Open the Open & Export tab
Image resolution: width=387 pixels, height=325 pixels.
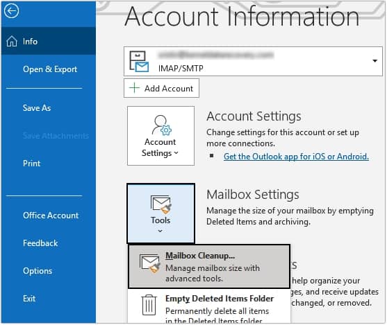[x=50, y=69]
